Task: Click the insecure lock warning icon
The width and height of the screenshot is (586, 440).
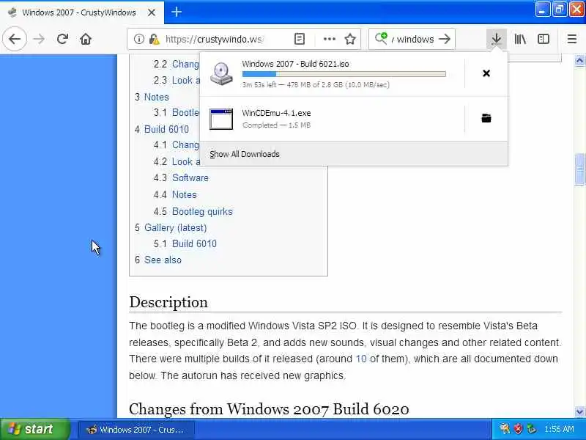Action: point(154,39)
